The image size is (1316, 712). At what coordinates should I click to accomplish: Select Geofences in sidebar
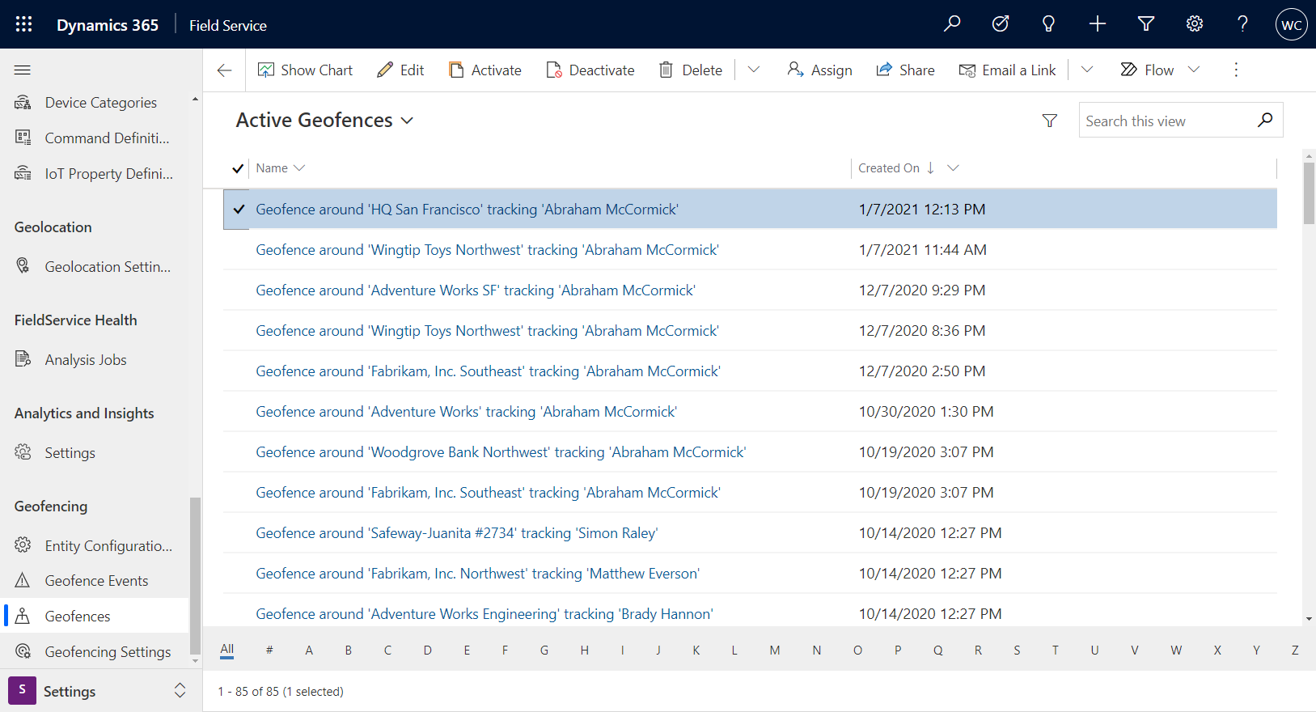[x=96, y=616]
